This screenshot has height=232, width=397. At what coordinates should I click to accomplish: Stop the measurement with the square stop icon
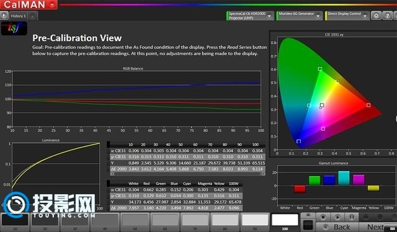[323, 217]
